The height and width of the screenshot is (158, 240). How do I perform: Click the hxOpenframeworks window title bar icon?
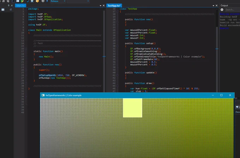click(43, 95)
